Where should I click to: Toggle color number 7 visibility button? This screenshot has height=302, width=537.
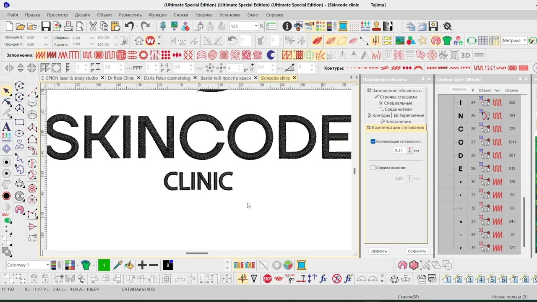coord(514,279)
